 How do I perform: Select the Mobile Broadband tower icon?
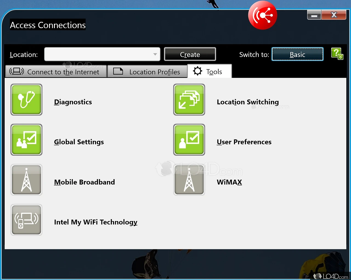26,180
